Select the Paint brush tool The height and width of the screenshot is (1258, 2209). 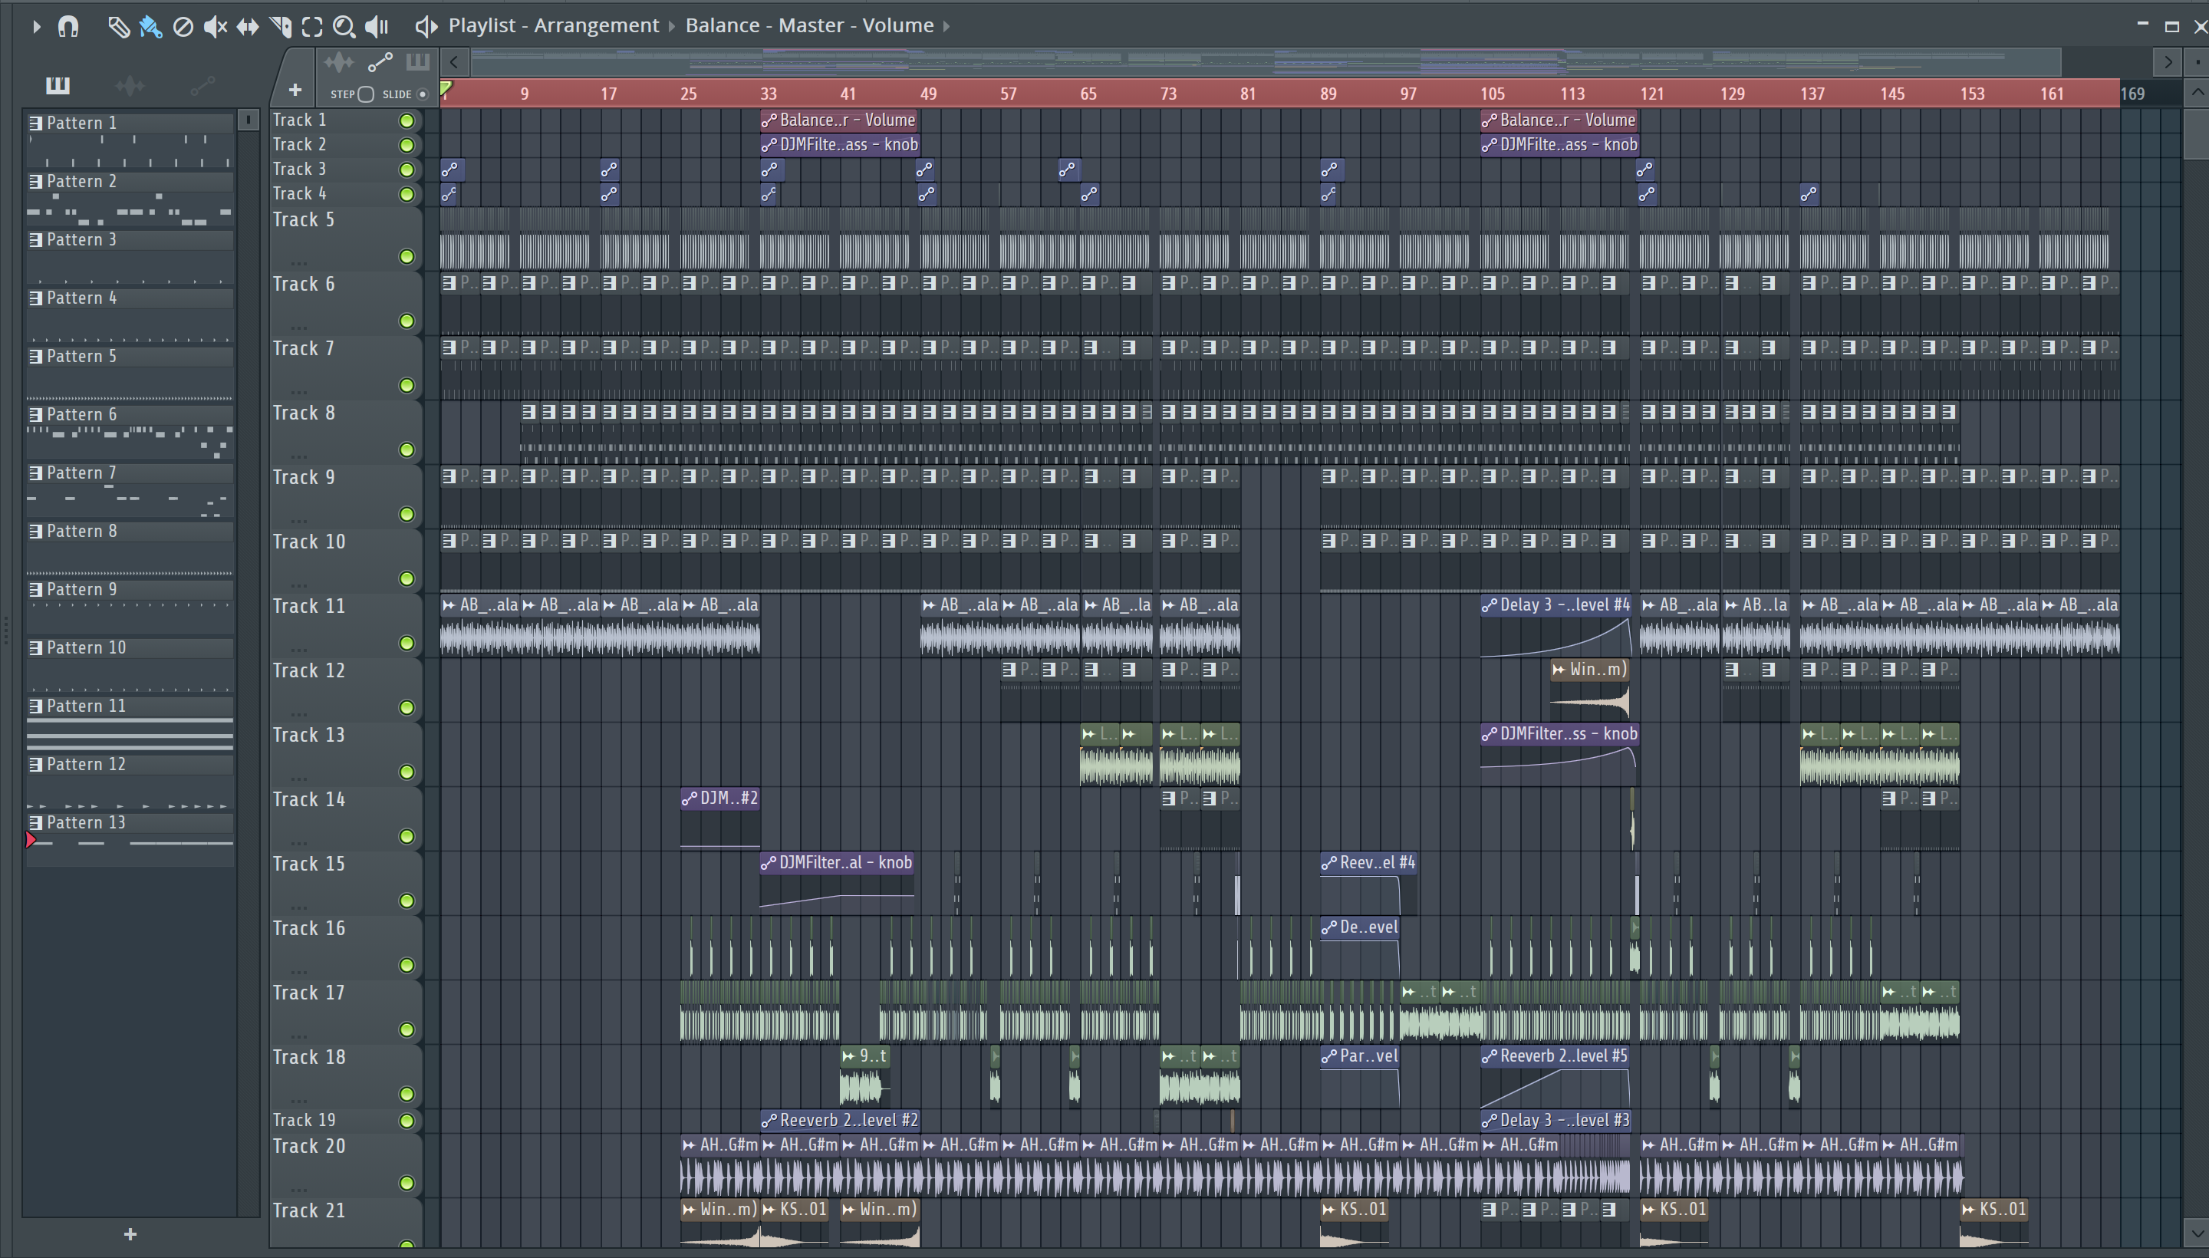150,27
